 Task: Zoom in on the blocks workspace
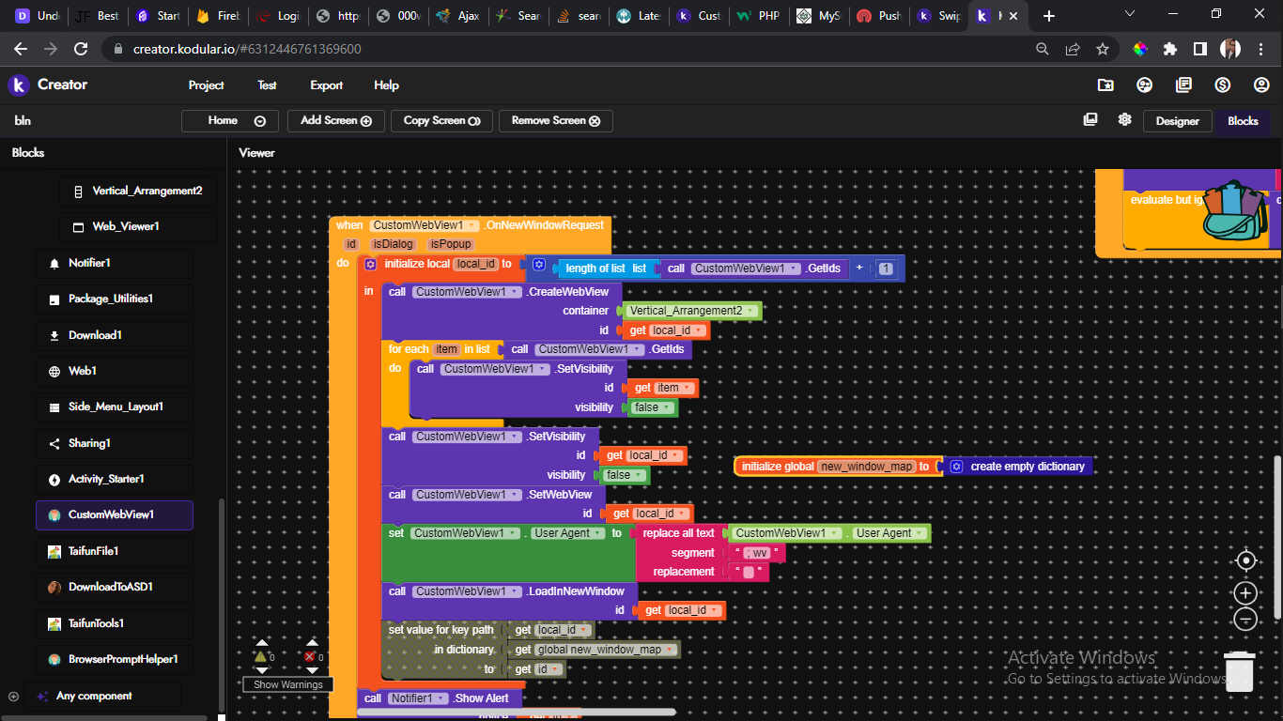pos(1245,593)
